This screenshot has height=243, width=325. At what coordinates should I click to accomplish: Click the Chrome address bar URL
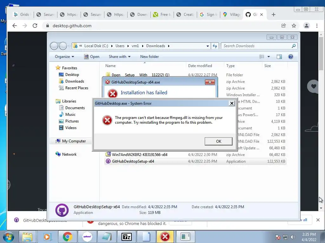pyautogui.click(x=72, y=26)
